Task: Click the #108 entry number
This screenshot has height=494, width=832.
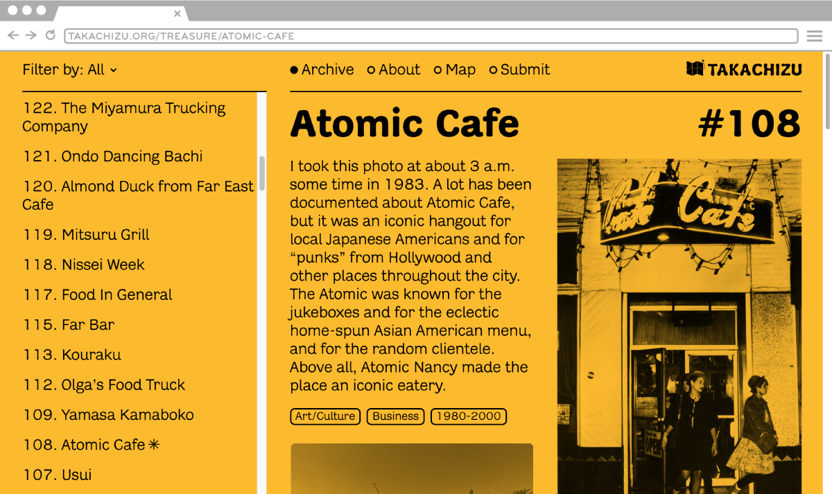Action: (x=749, y=123)
